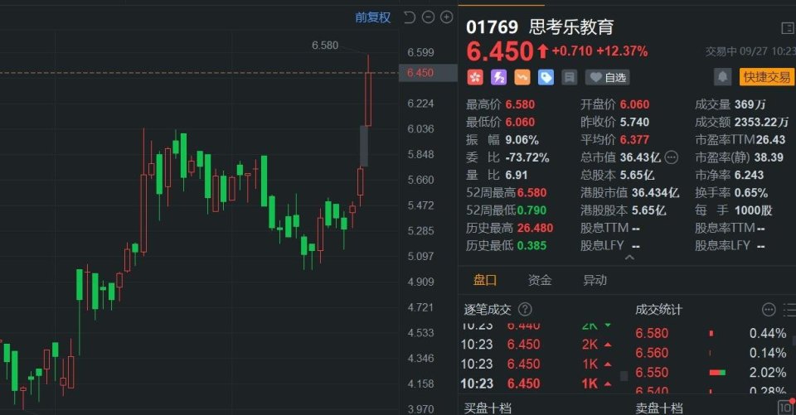The width and height of the screenshot is (796, 415).
Task: Open the 前复权 adjustment dropdown
Action: point(372,17)
